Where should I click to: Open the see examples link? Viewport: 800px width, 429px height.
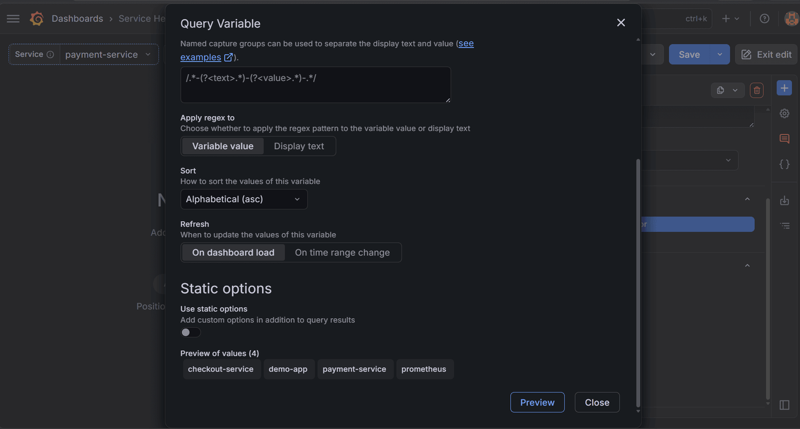(327, 50)
